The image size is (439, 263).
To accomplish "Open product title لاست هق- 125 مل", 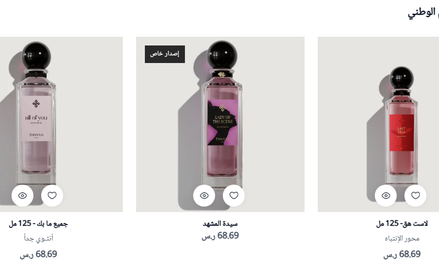I will tap(402, 224).
